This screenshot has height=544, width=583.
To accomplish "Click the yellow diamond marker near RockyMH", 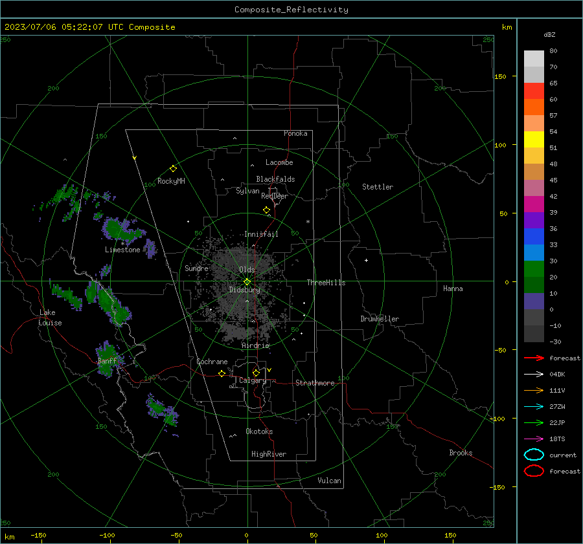I will [173, 169].
